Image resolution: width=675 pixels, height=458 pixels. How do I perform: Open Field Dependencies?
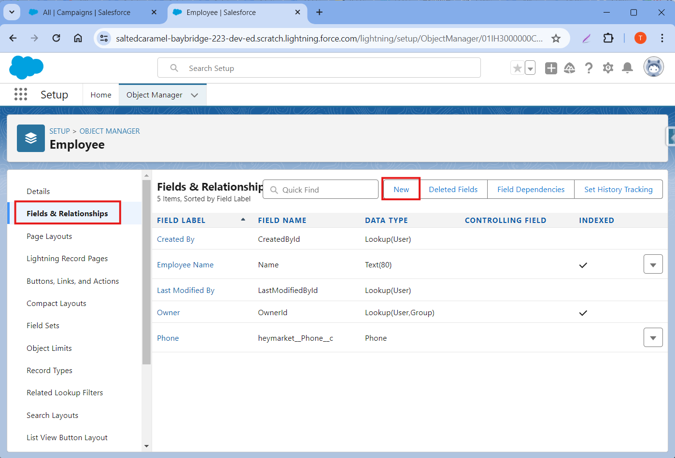531,190
